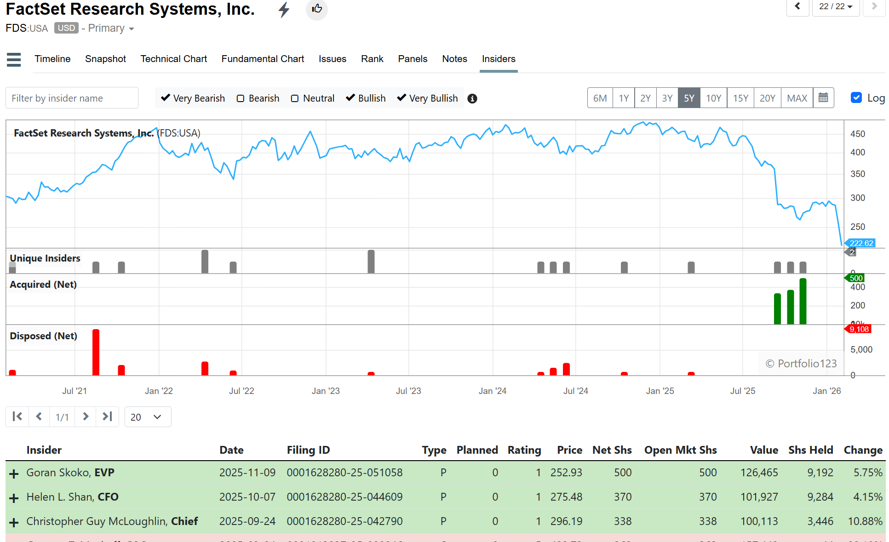This screenshot has height=542, width=889.
Task: Open the calendar date range picker
Action: click(823, 98)
